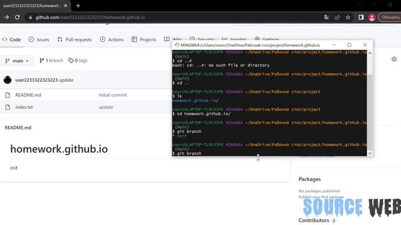This screenshot has height=225, width=401.
Task: Open the Chrome profile avatar
Action: click(372, 17)
